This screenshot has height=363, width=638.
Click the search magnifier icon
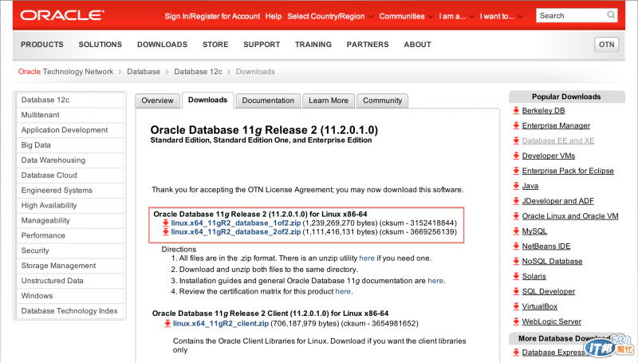click(611, 15)
